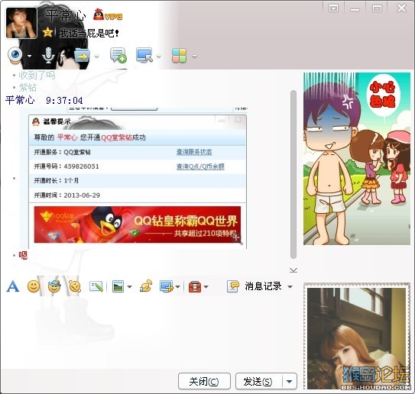Create a discussion group with the chat-plus icon

coord(118,55)
